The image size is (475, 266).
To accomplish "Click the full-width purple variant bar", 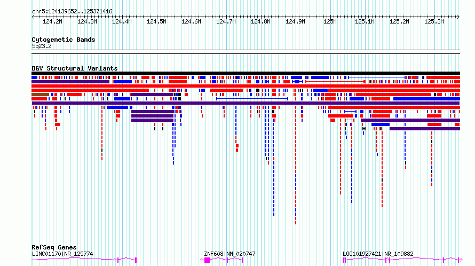I will (x=246, y=103).
